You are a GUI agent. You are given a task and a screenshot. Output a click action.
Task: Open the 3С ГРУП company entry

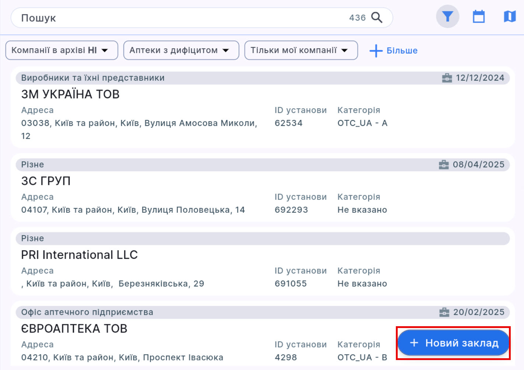point(46,181)
